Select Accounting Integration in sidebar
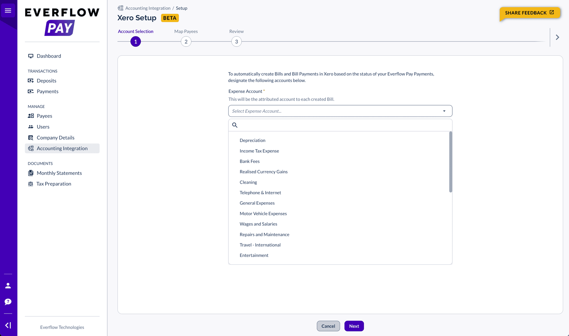Screen dimensions: 569x336 pyautogui.click(x=62, y=148)
